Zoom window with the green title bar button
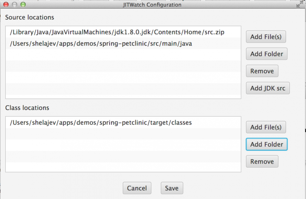This screenshot has height=199, width=306. (23, 4)
